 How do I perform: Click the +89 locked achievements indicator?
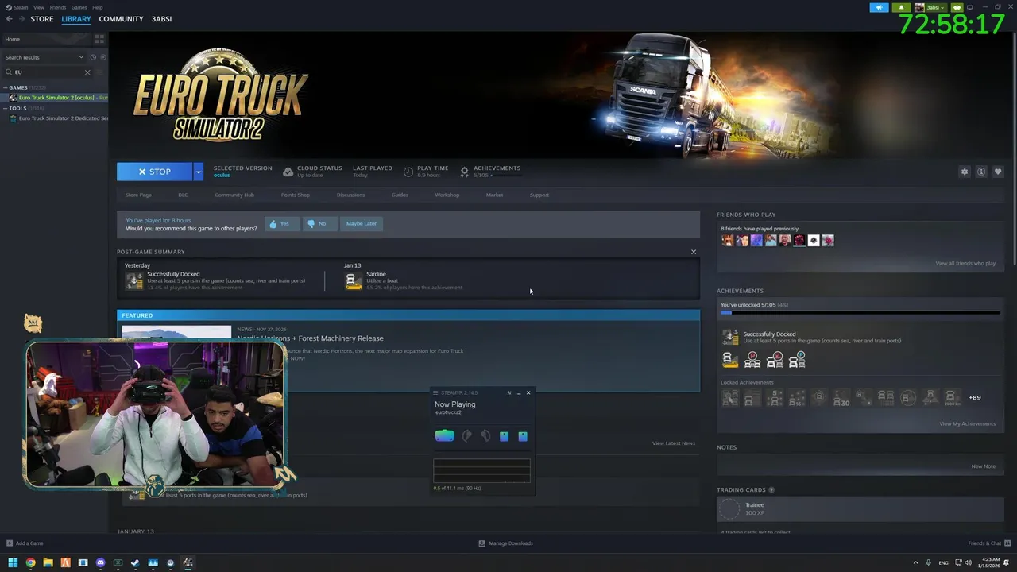pos(975,397)
